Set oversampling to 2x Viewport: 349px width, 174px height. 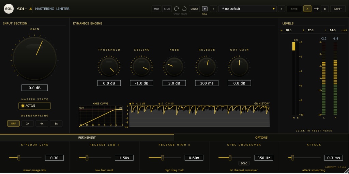[x=28, y=124]
